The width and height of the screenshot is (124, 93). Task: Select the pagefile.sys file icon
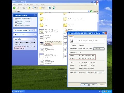(x=42, y=62)
